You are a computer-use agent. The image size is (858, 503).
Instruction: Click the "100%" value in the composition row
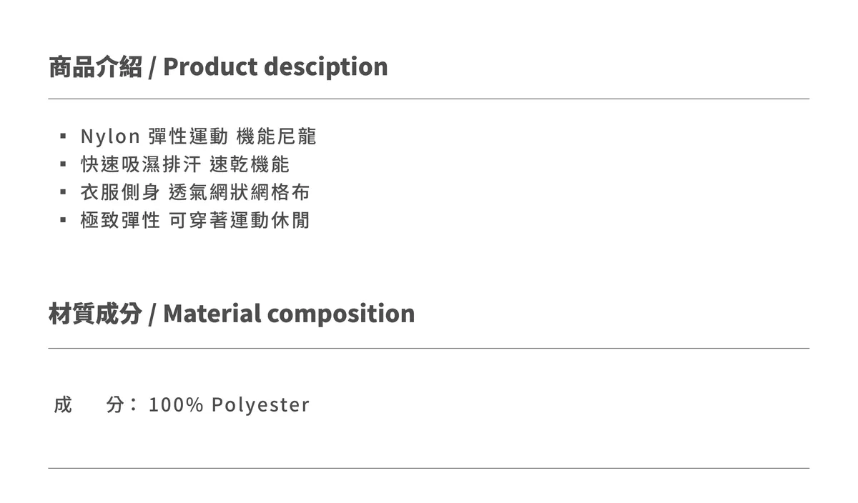point(176,404)
